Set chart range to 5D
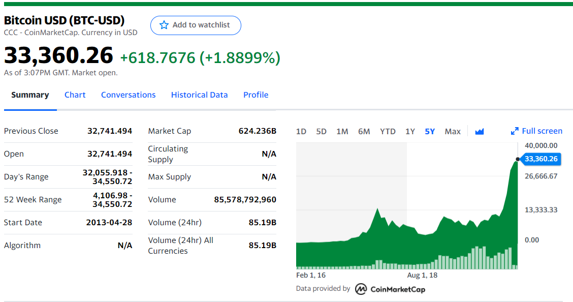Image resolution: width=573 pixels, height=302 pixels. click(x=321, y=132)
